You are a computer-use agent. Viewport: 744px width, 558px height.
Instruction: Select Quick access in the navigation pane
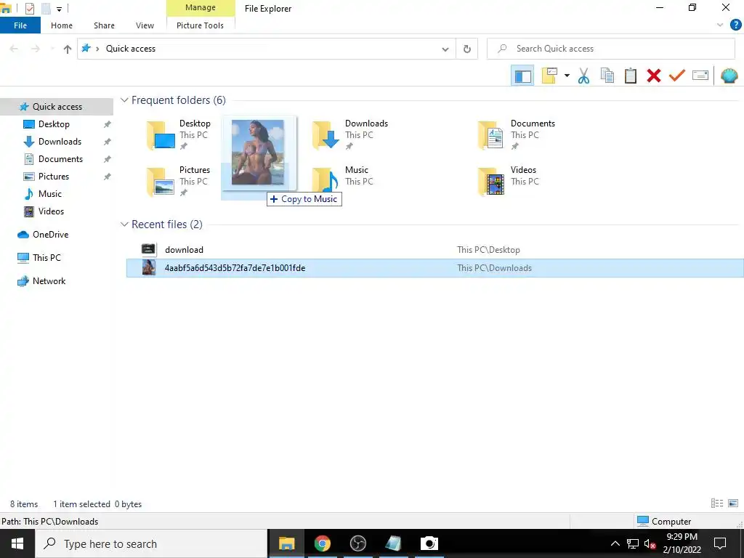coord(57,107)
